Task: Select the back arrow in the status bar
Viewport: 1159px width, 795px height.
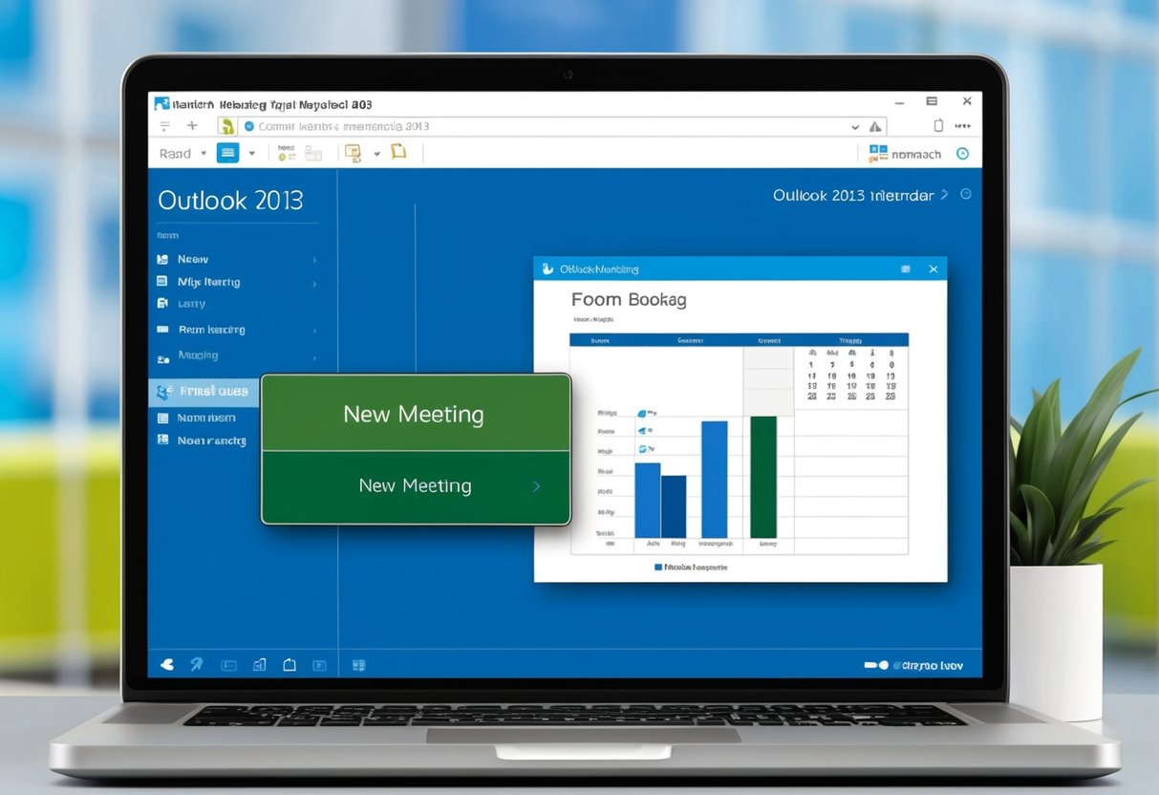Action: click(x=167, y=664)
